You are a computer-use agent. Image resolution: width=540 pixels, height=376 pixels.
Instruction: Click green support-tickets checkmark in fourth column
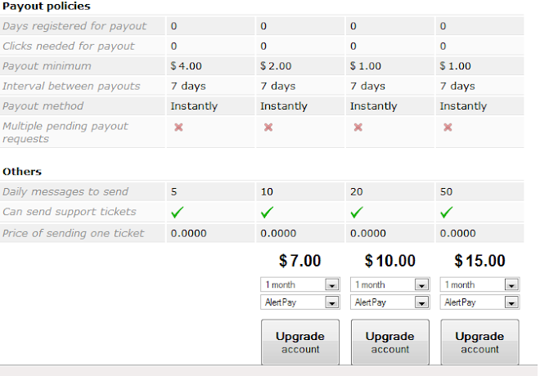click(447, 213)
